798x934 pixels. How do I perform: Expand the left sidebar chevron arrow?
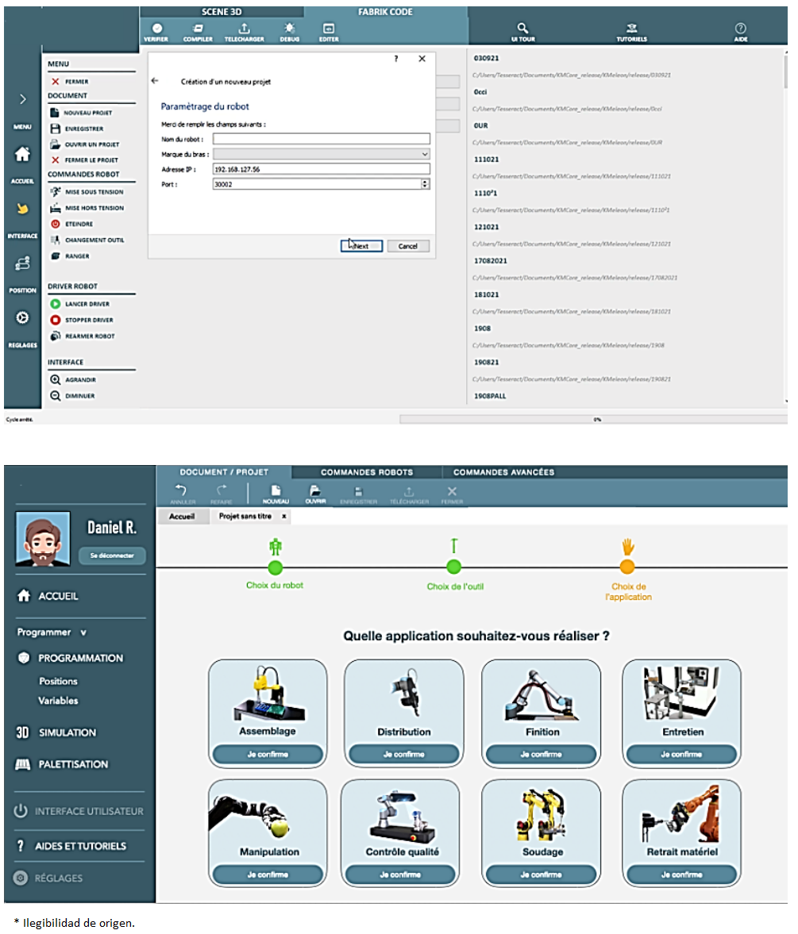coord(22,99)
